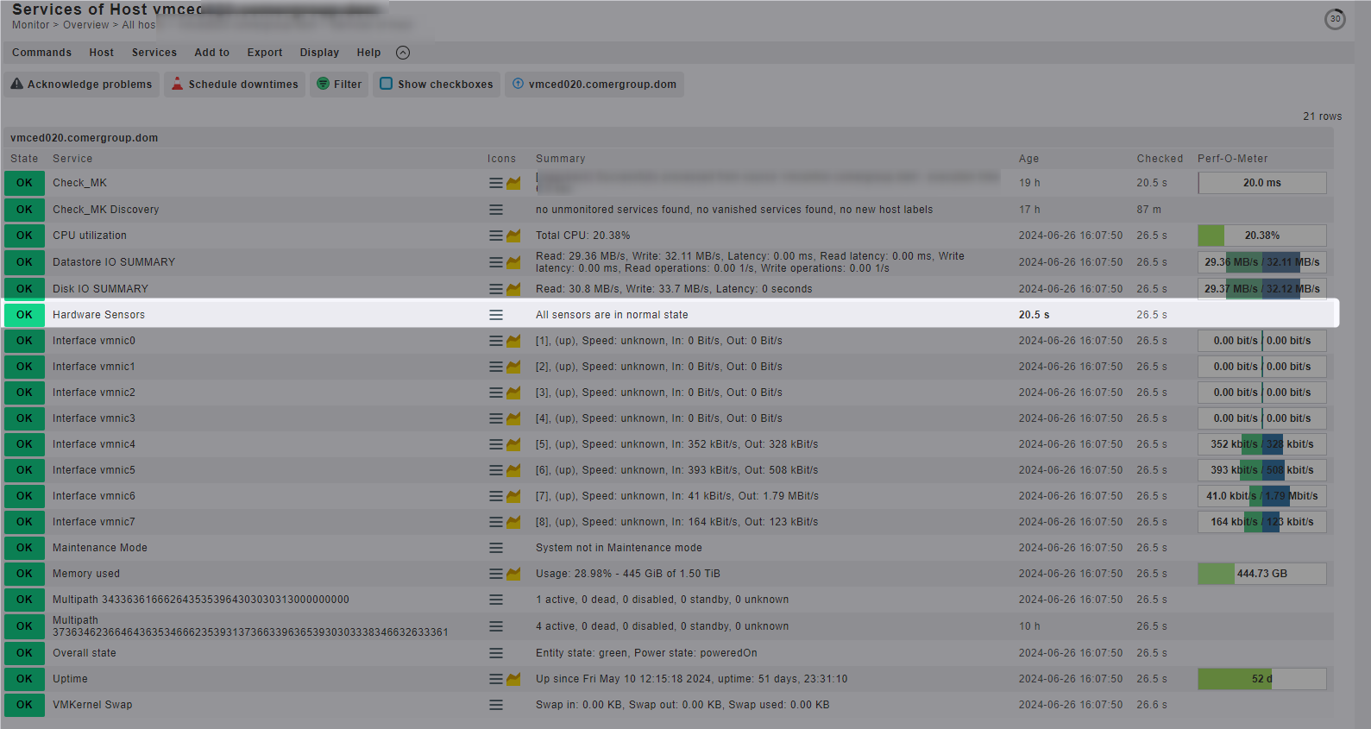The width and height of the screenshot is (1371, 729).
Task: Open the Services menu
Action: coord(154,53)
